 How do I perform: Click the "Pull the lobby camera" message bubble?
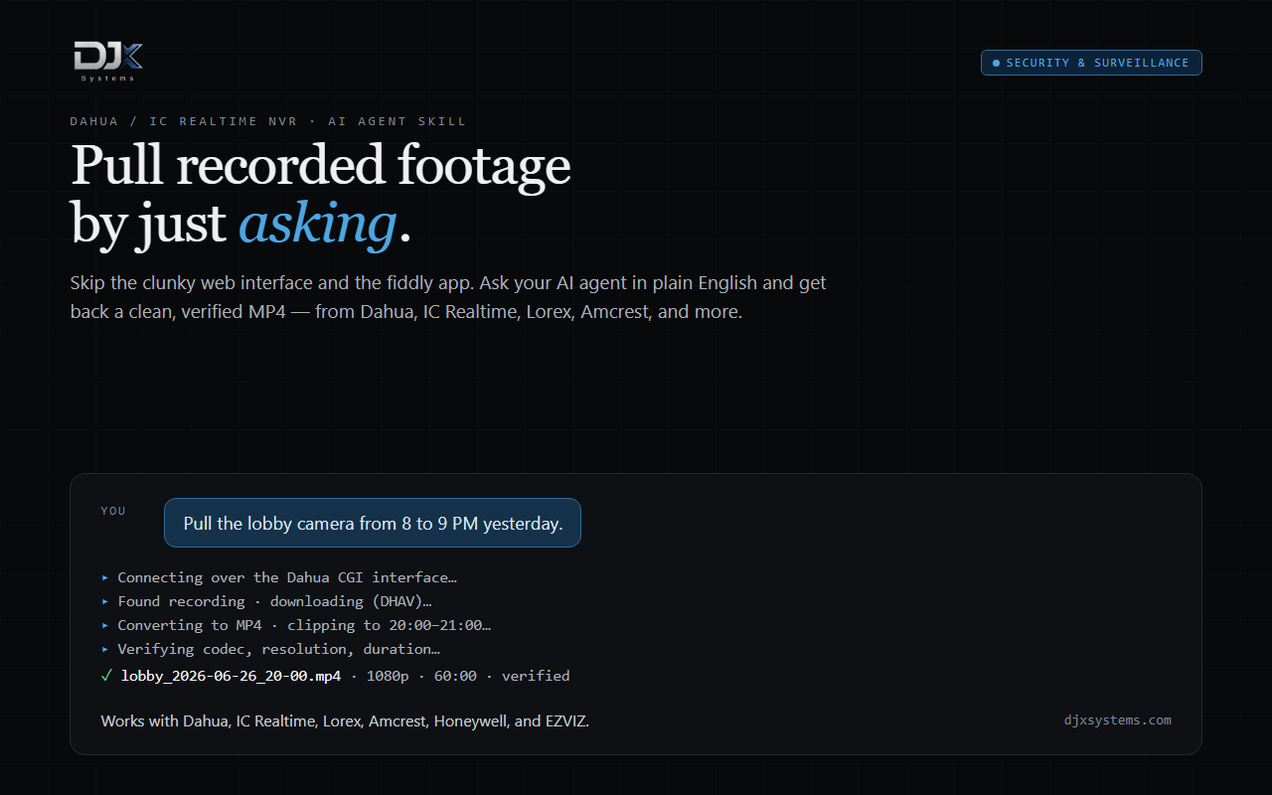[373, 523]
